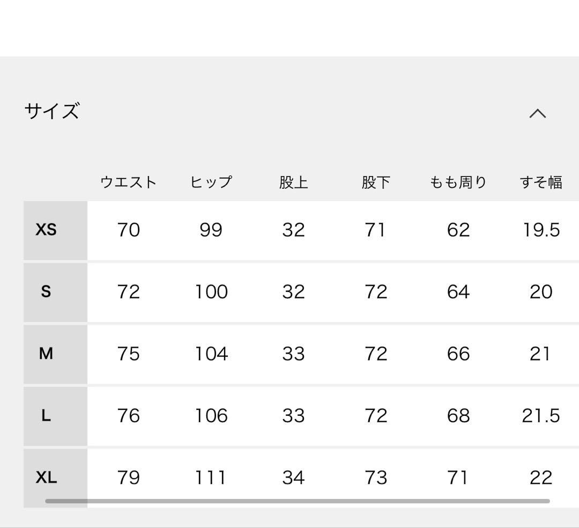Select waist value 70 for size XS
The width and height of the screenshot is (579, 528).
[129, 230]
